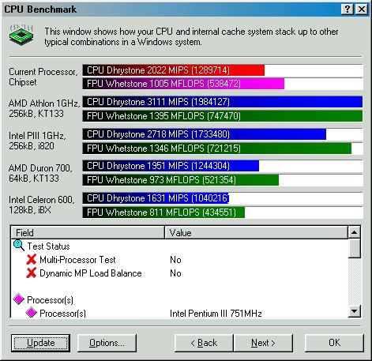The image size is (372, 361).
Task: Close the CPU Benchmark window
Action: [x=362, y=9]
